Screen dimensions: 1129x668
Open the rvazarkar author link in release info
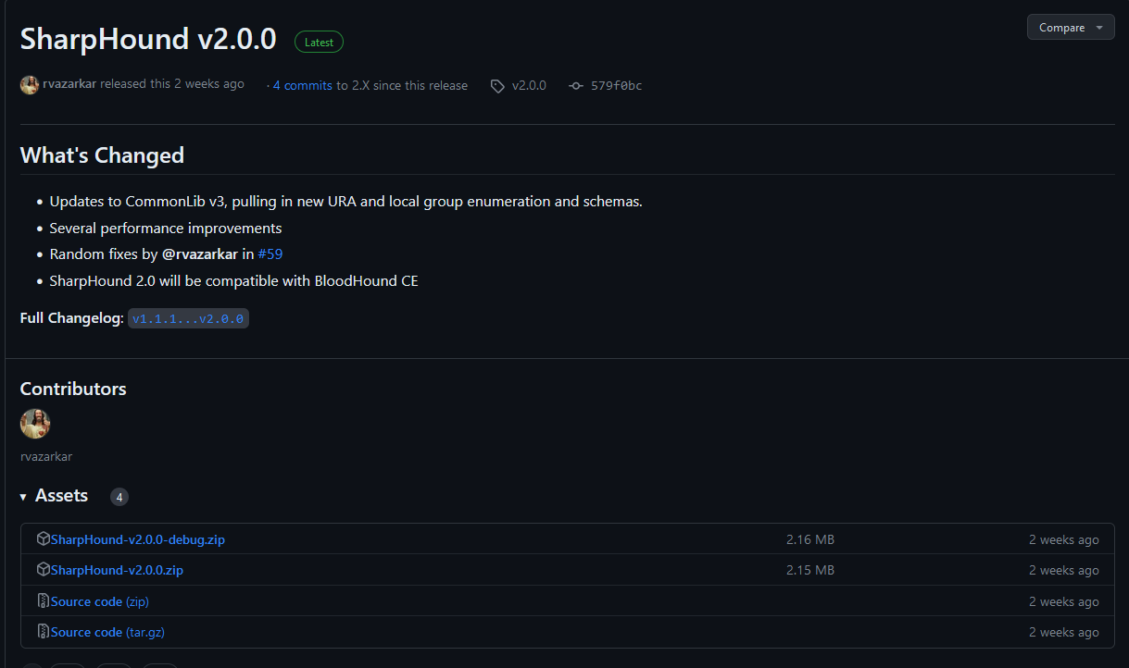(69, 84)
